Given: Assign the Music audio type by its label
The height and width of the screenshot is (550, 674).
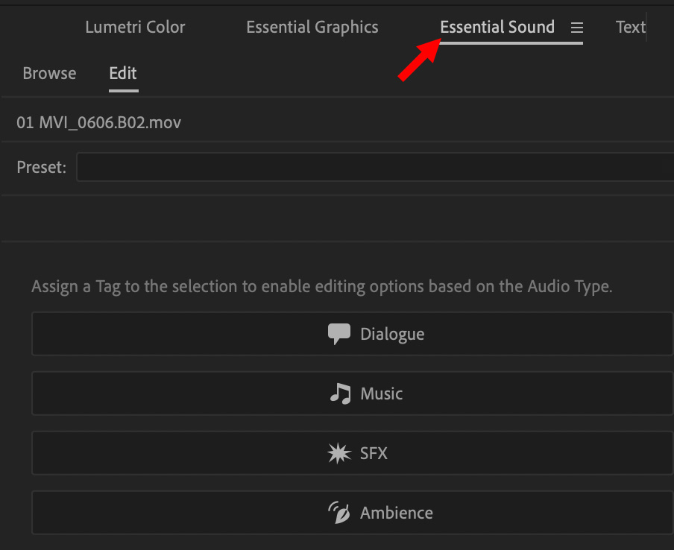Looking at the screenshot, I should click(382, 393).
